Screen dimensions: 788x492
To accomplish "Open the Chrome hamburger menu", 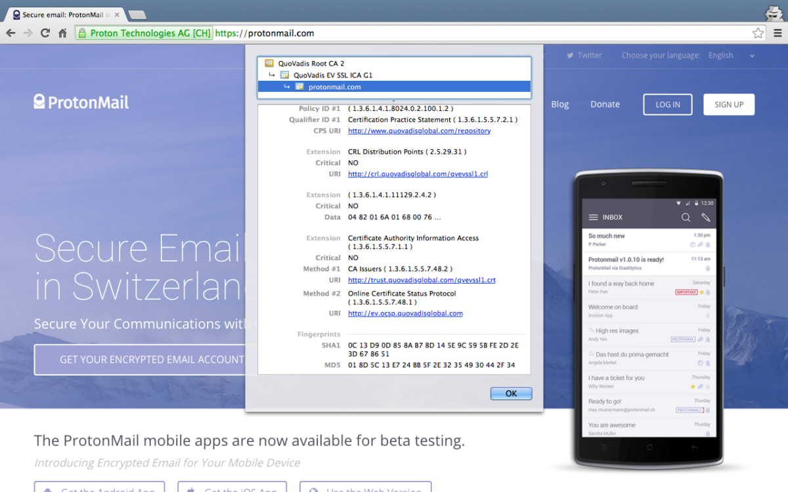I will click(777, 33).
